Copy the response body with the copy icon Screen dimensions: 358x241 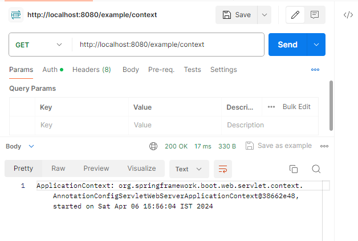pos(294,169)
